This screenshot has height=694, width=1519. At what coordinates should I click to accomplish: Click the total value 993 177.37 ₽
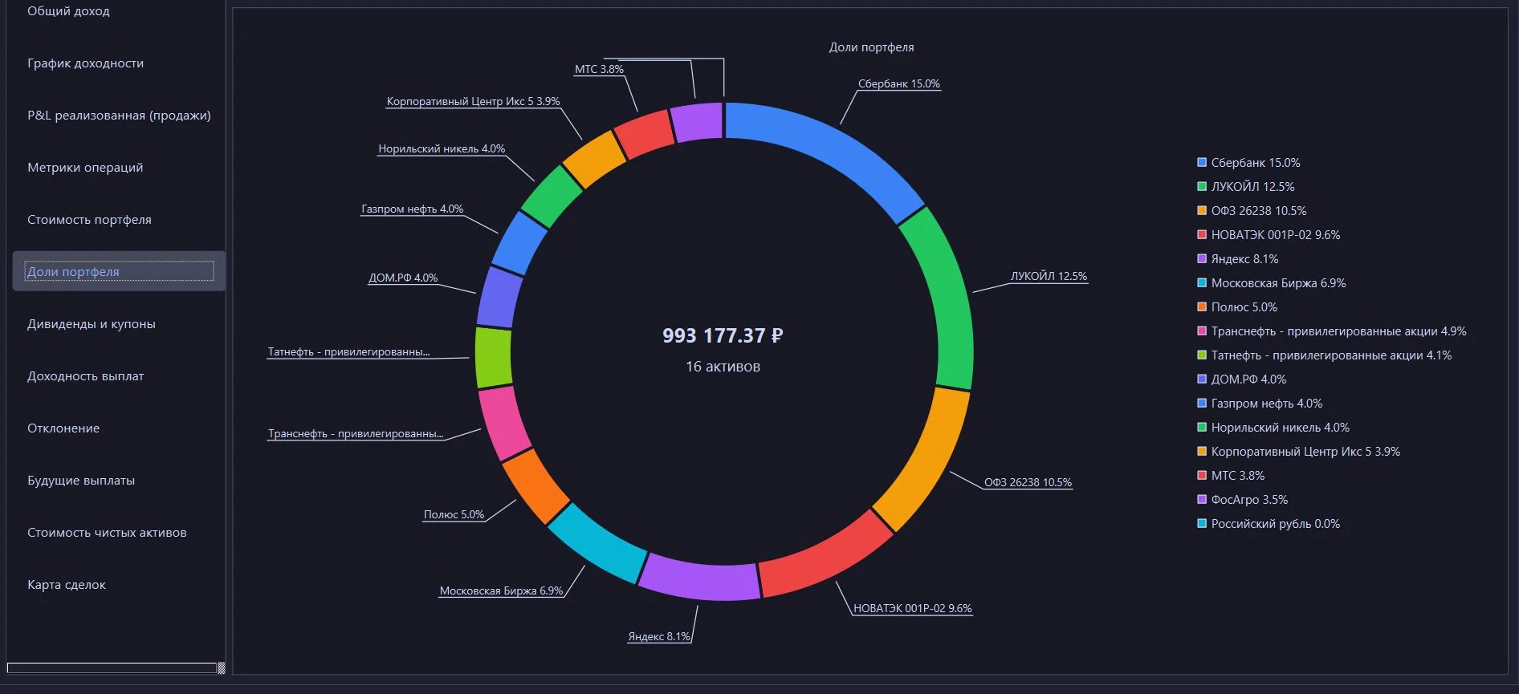pyautogui.click(x=723, y=335)
